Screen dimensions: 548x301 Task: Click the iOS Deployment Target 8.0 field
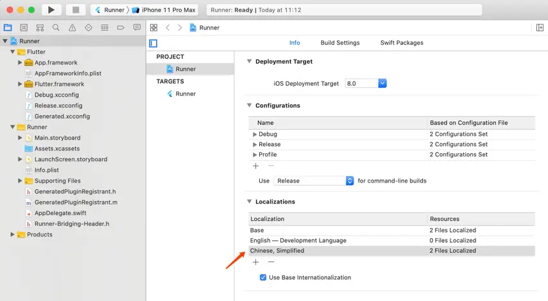point(362,83)
